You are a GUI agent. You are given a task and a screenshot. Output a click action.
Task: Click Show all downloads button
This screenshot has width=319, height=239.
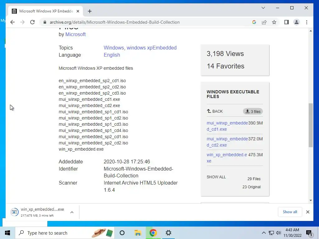pos(290,212)
